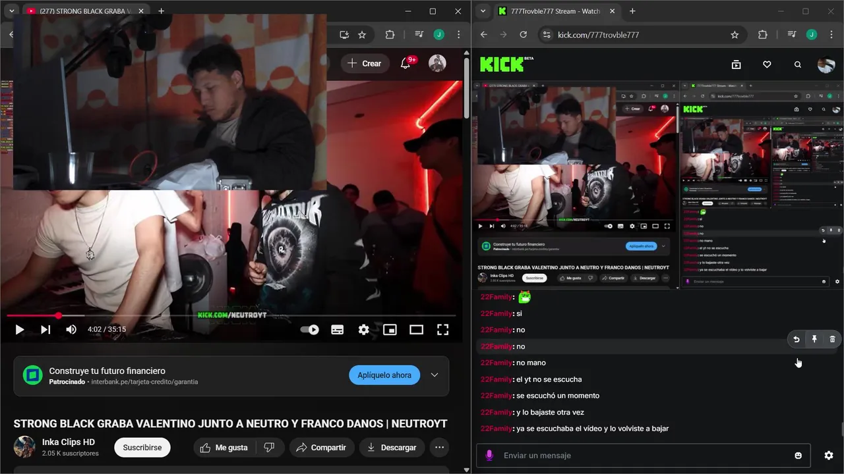The width and height of the screenshot is (844, 474).
Task: Click the install app icon in YouTube address bar
Action: (344, 35)
